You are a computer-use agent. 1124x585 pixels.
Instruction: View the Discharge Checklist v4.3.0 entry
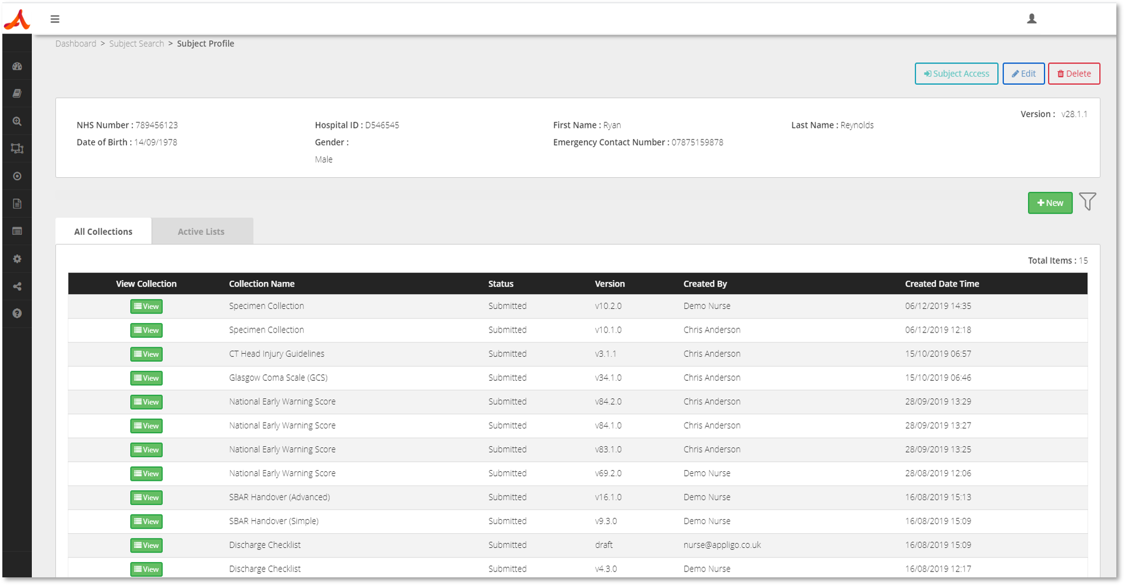(x=146, y=569)
